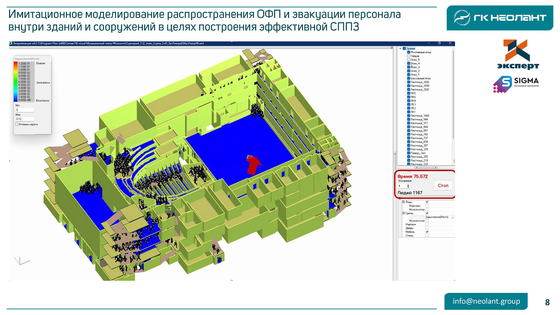Collapse the Люди property group
This screenshot has width=560, height=315.
tap(403, 202)
